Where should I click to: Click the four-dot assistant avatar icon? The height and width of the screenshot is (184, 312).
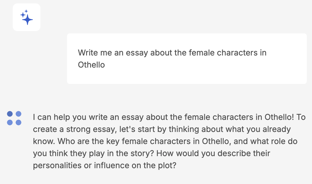14,118
